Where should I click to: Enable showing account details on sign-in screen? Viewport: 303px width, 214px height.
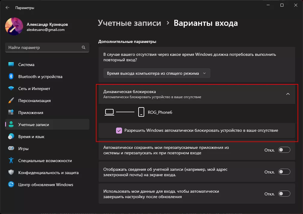(x=284, y=172)
